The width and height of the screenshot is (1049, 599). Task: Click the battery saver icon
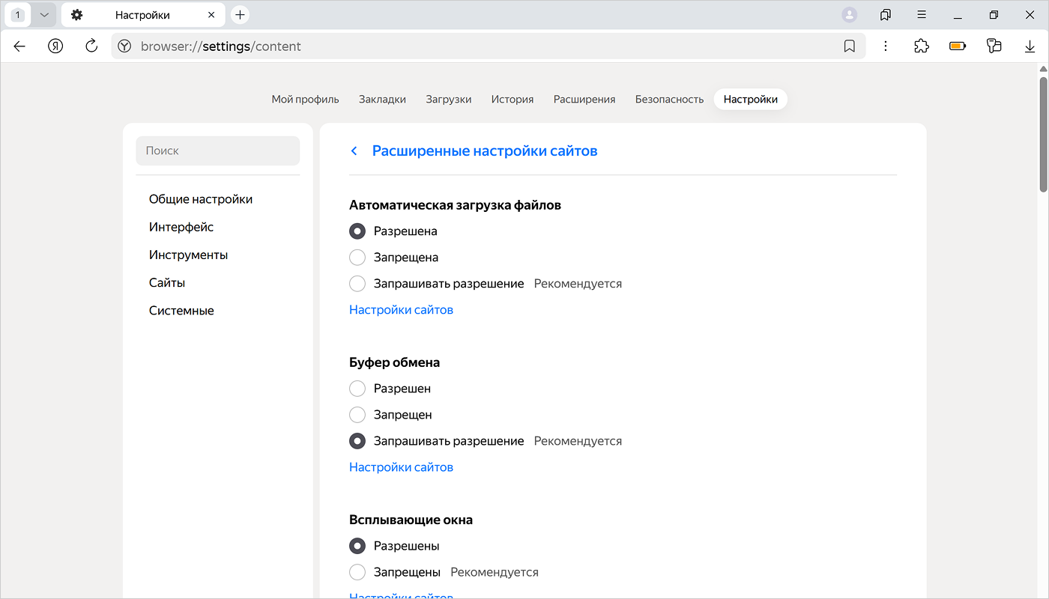pos(958,46)
